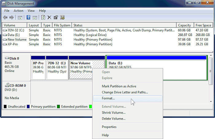Choose Format... from the context menu

coord(127,98)
